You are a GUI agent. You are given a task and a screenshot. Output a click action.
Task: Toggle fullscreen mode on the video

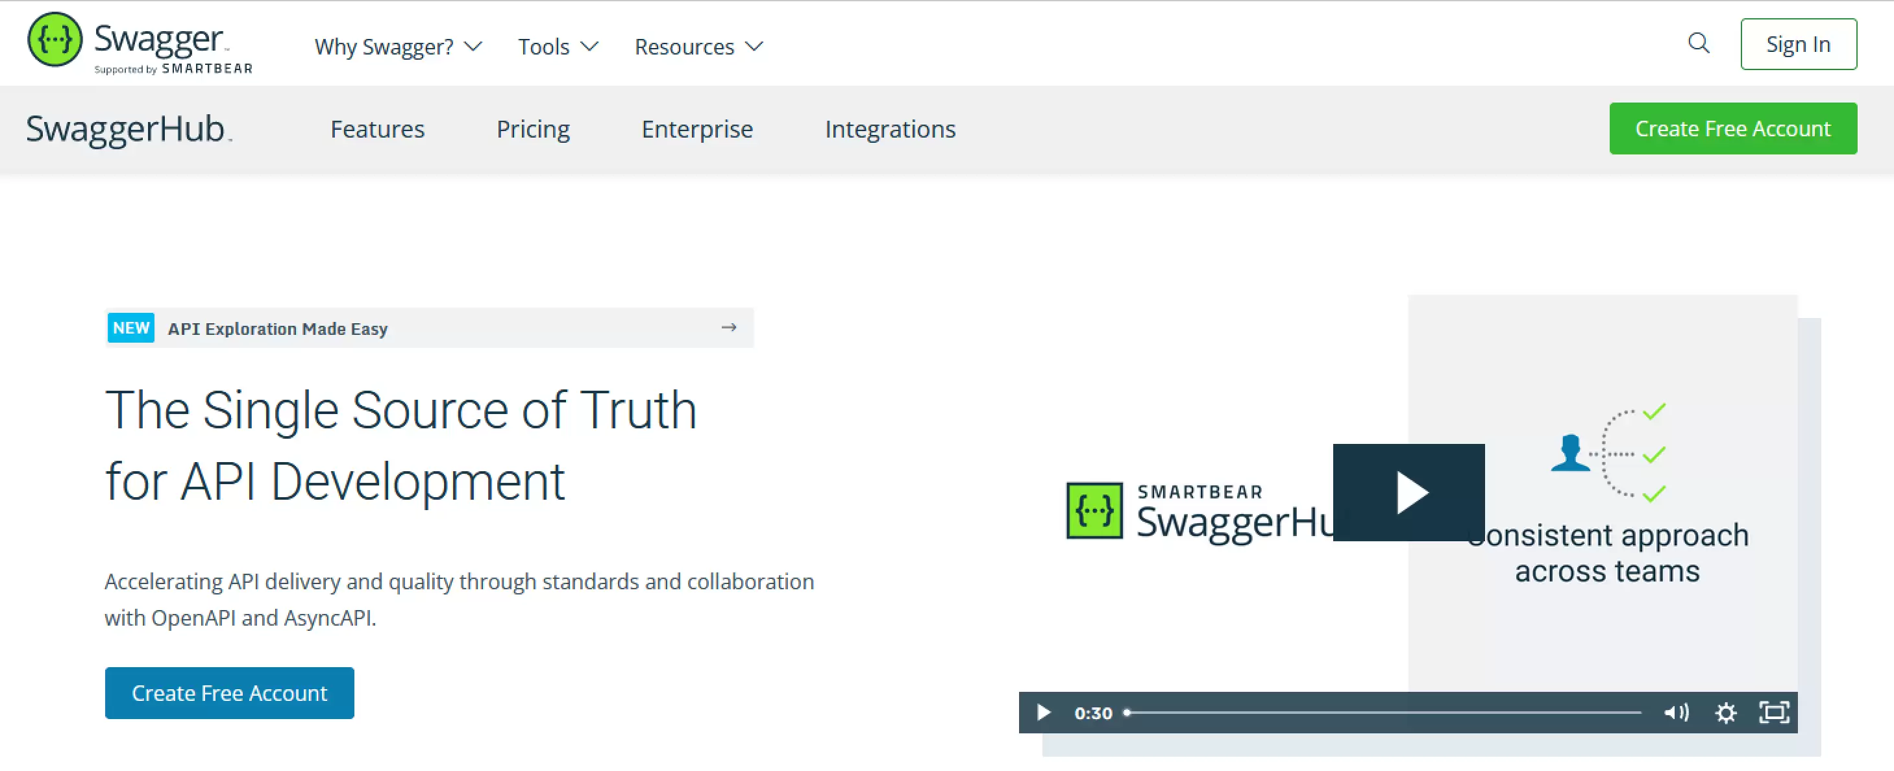click(x=1774, y=712)
